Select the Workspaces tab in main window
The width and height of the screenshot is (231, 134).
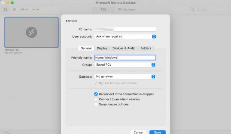[x=126, y=9]
